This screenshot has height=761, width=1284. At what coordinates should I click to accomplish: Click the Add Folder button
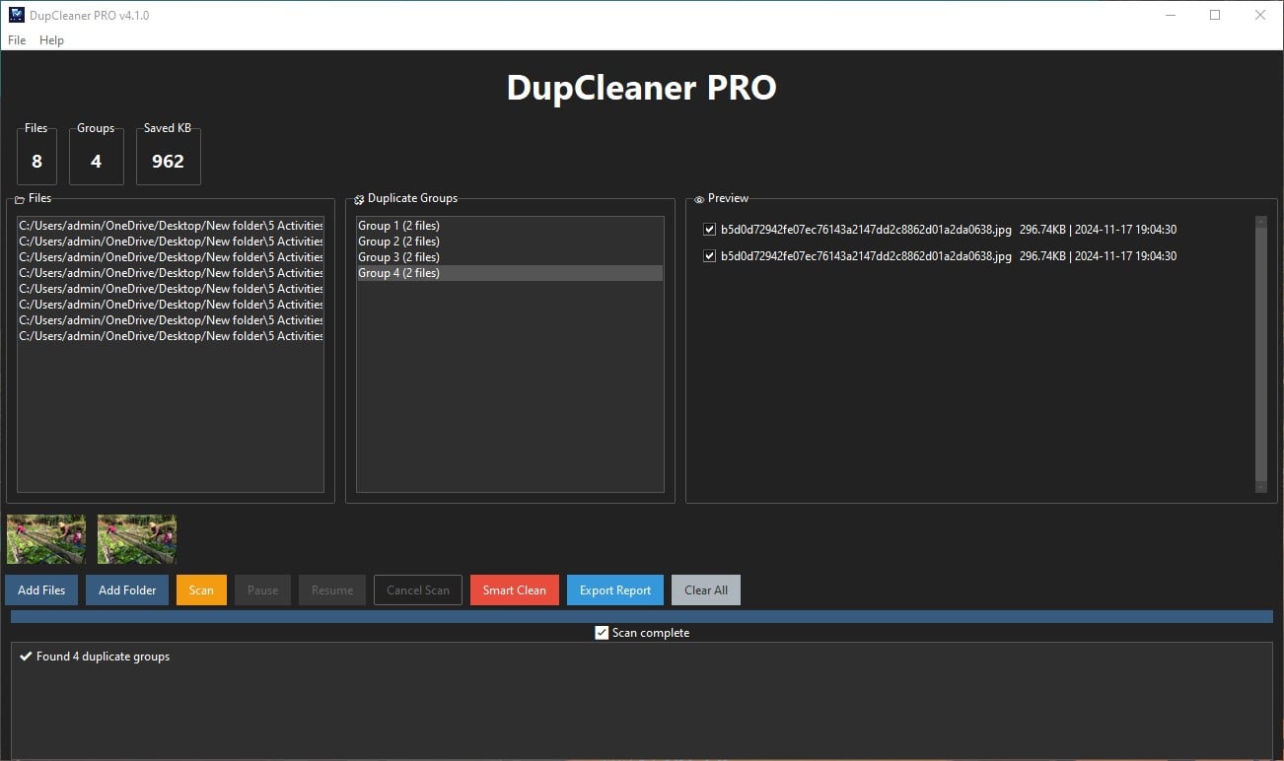tap(126, 589)
